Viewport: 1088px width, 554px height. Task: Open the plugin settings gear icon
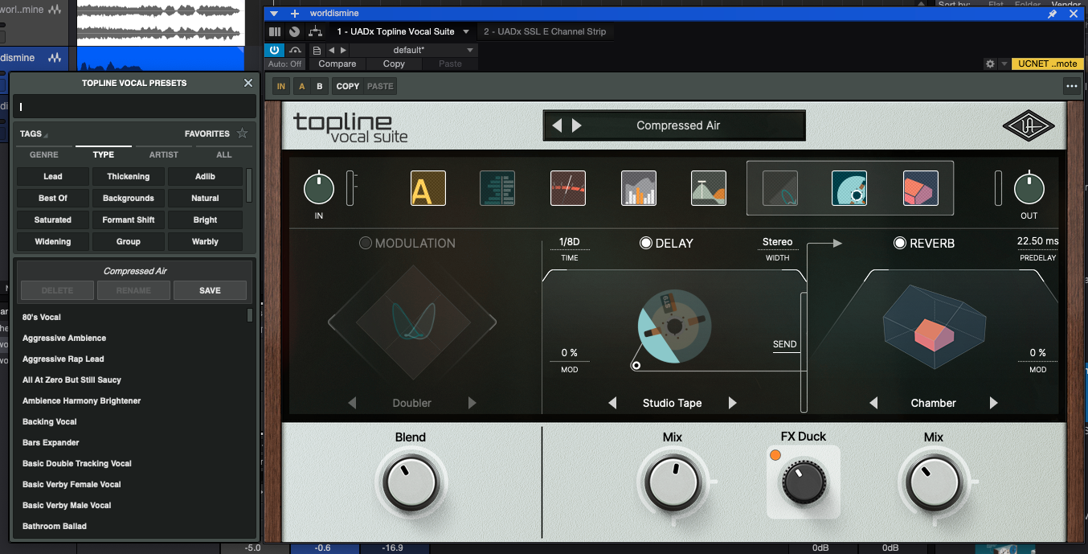990,64
